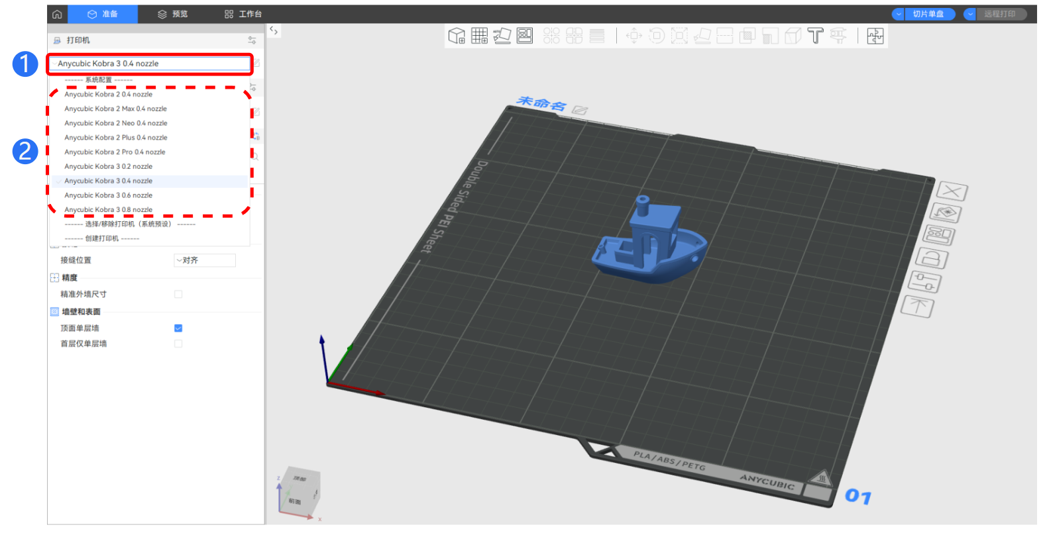Screen dimensions: 1045x533
Task: Select the Move tool icon
Action: click(x=634, y=36)
